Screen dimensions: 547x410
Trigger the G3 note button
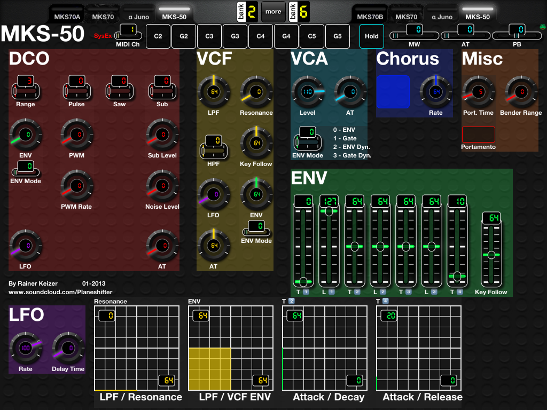(x=235, y=36)
